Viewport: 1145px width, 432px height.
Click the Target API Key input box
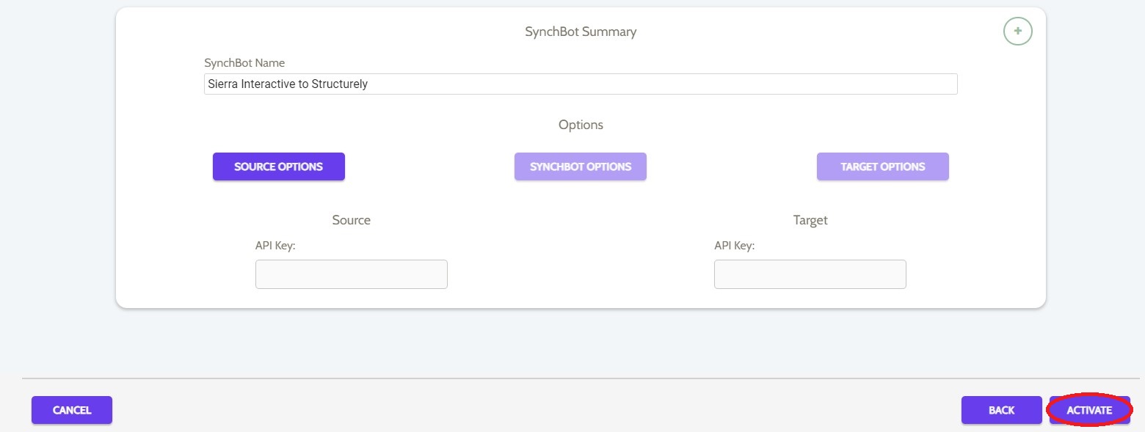click(x=810, y=274)
